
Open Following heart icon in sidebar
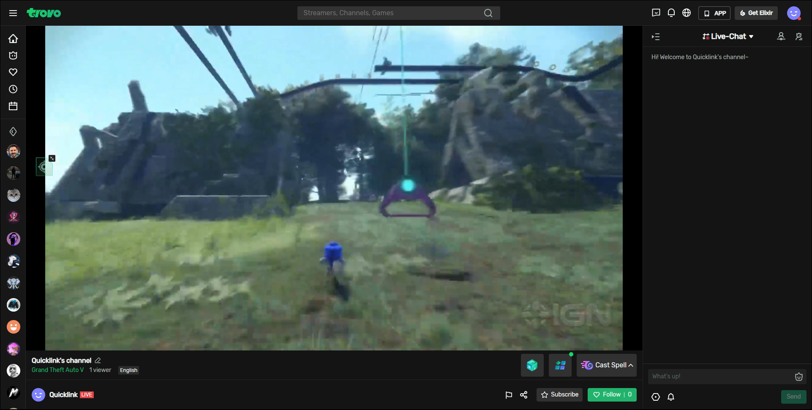point(13,72)
